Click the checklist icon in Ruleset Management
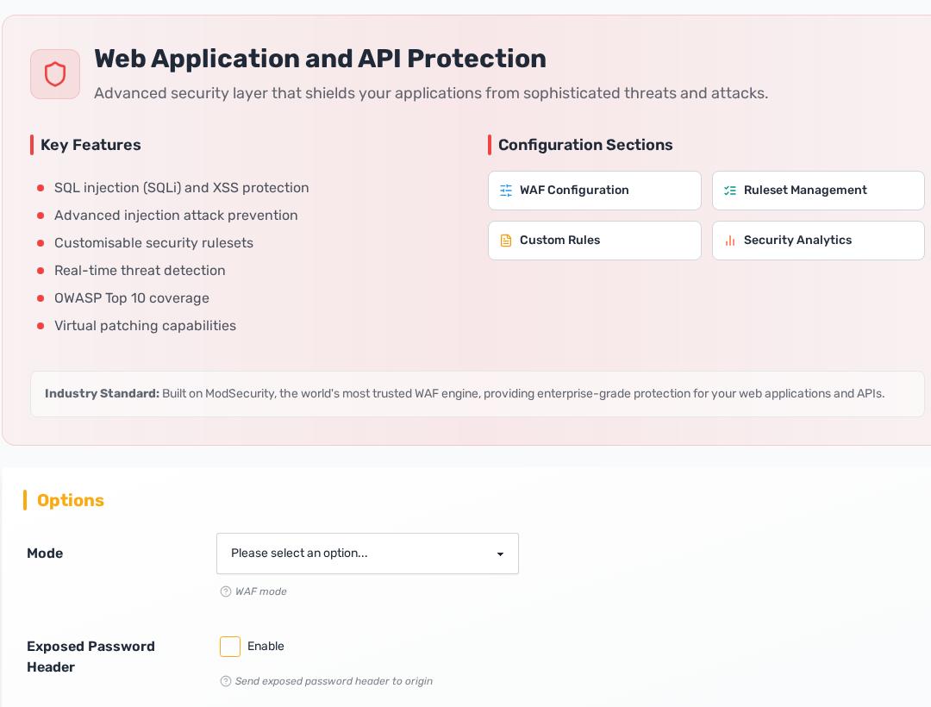The image size is (931, 707). 730,191
